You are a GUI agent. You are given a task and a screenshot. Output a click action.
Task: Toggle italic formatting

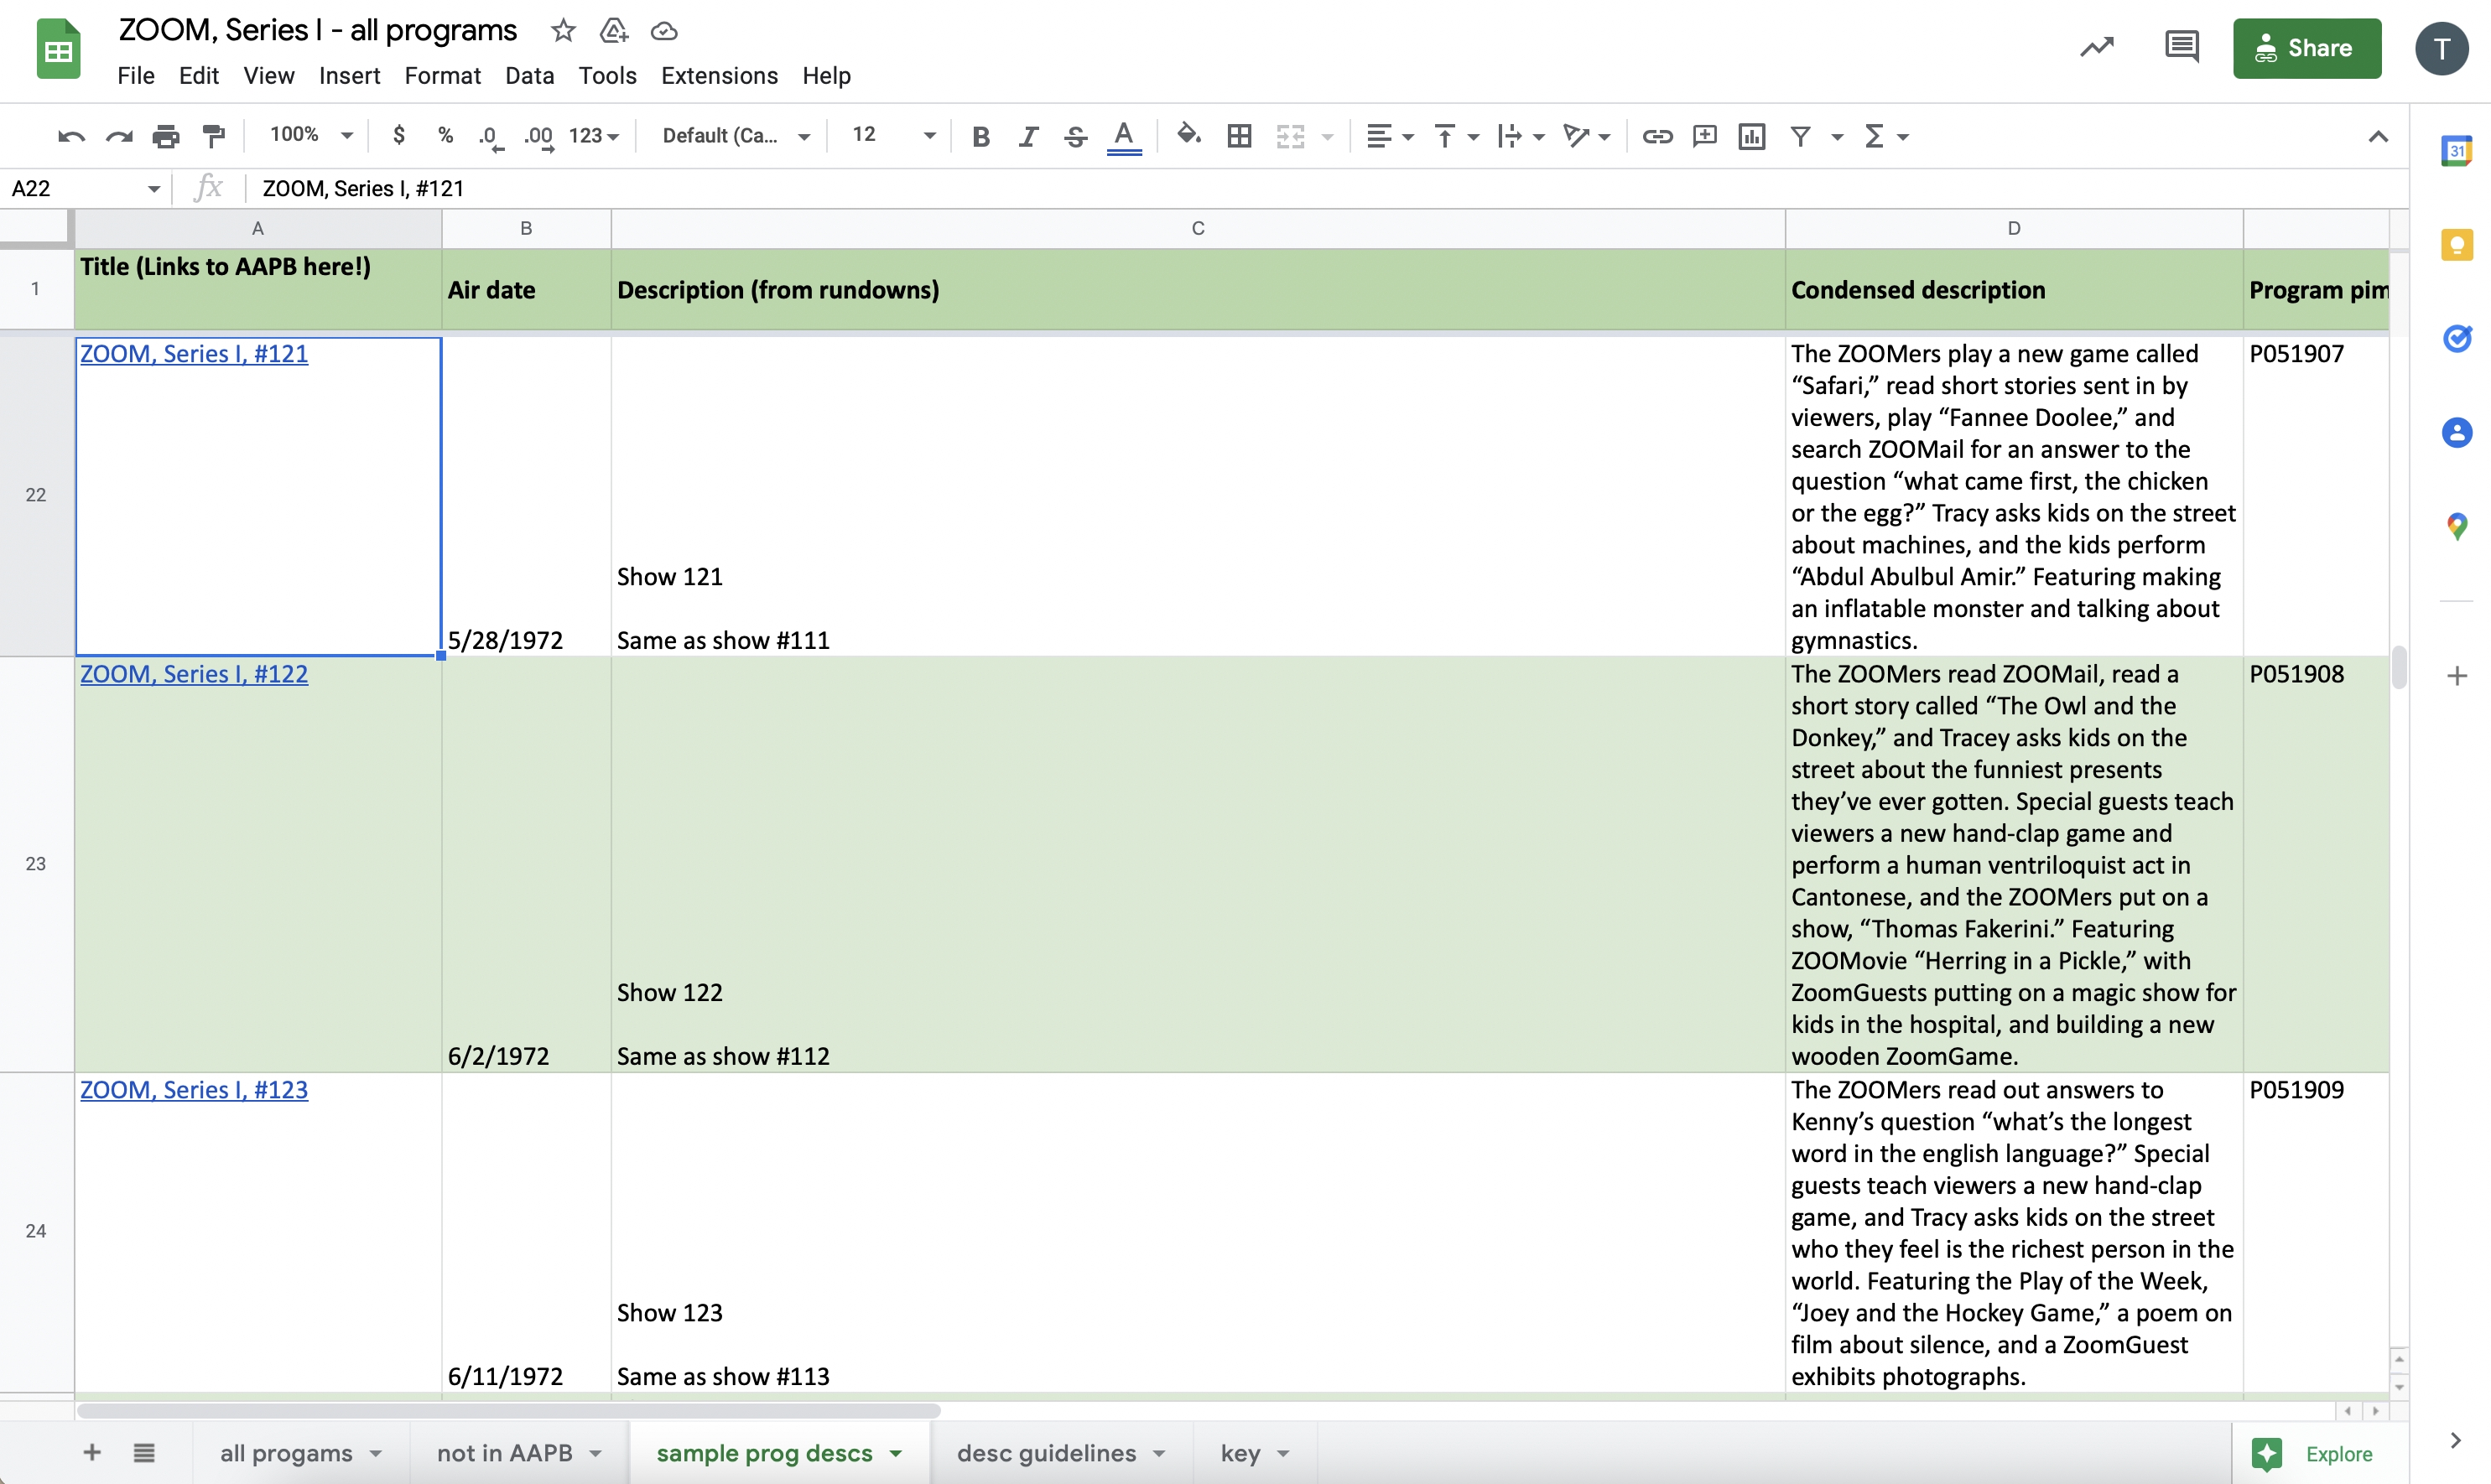pyautogui.click(x=1028, y=136)
